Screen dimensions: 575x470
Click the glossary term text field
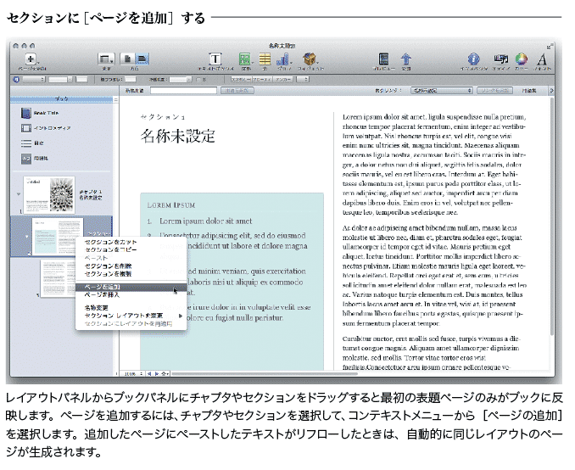tap(183, 90)
